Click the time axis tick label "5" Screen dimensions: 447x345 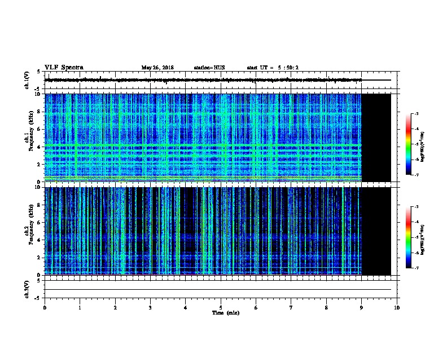221,307
